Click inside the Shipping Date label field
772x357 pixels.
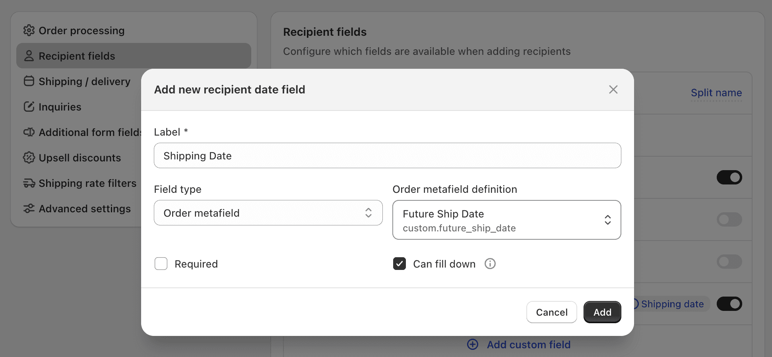[387, 155]
